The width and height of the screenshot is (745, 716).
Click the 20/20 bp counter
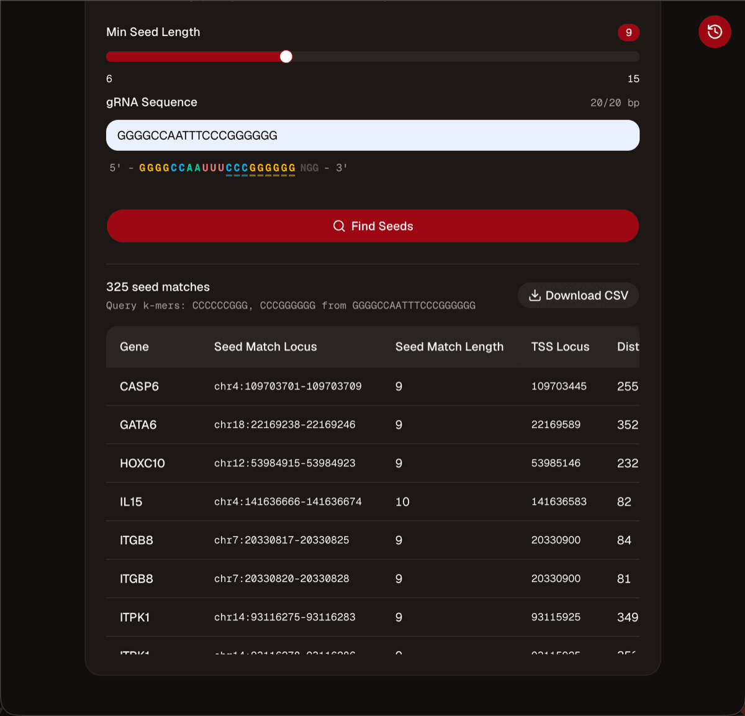[615, 103]
